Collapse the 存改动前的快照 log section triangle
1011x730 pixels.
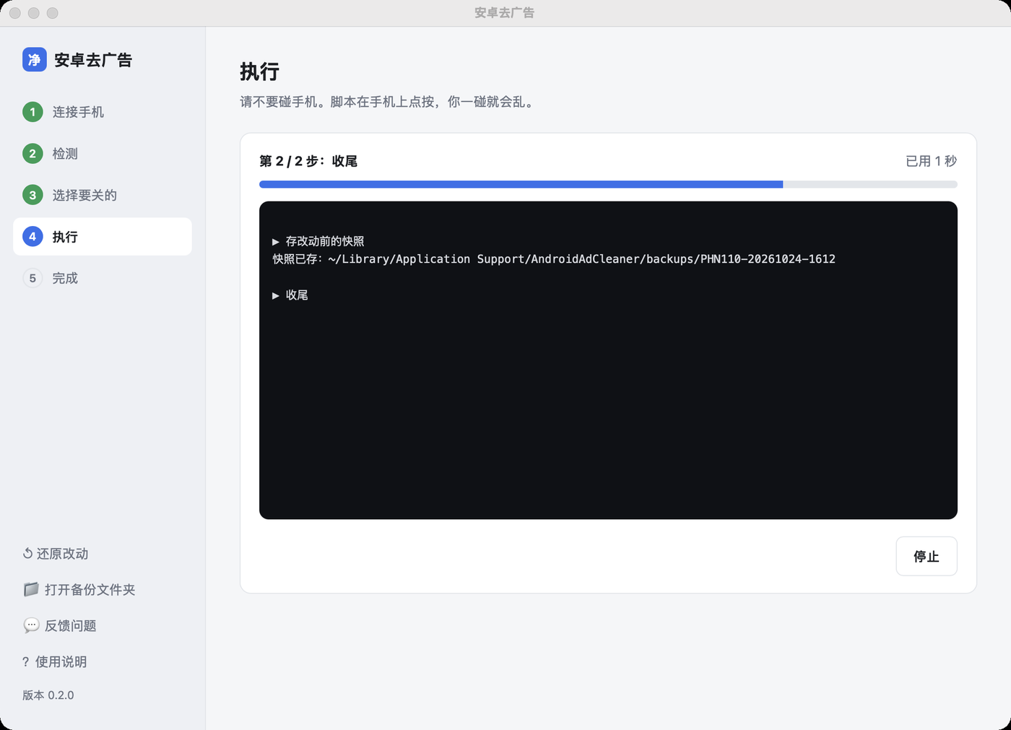click(x=276, y=242)
